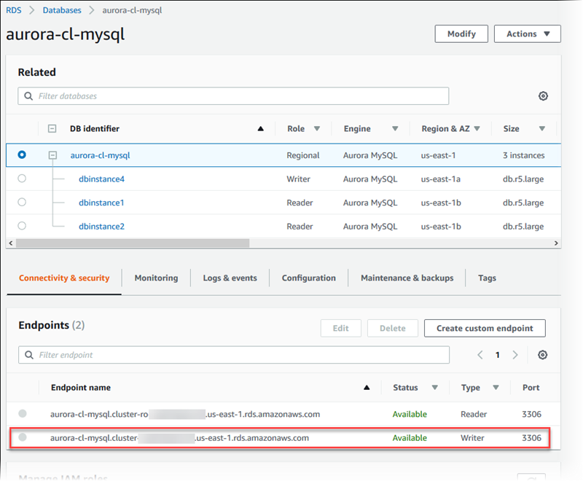Image resolution: width=583 pixels, height=481 pixels.
Task: Sort by DB identifier column arrow
Action: pyautogui.click(x=261, y=128)
